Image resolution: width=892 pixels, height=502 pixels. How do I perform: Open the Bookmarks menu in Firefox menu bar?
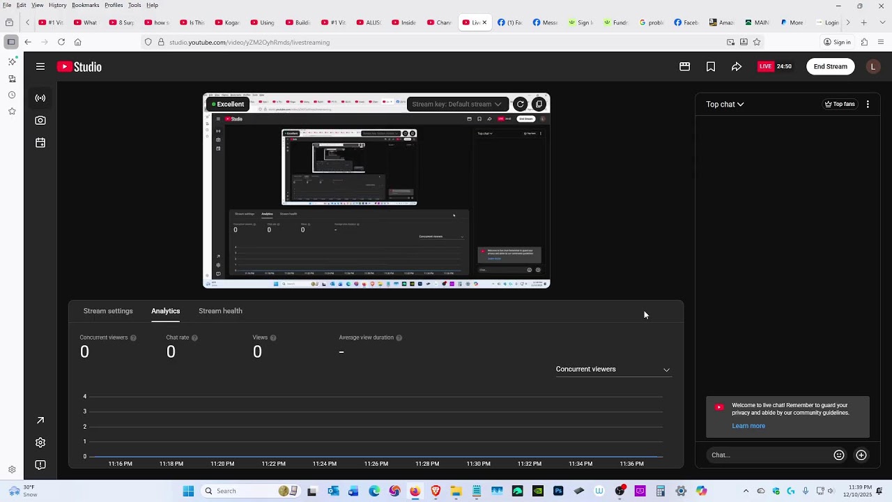pos(86,6)
